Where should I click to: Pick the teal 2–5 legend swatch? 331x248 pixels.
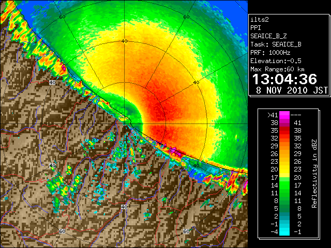(x=284, y=216)
